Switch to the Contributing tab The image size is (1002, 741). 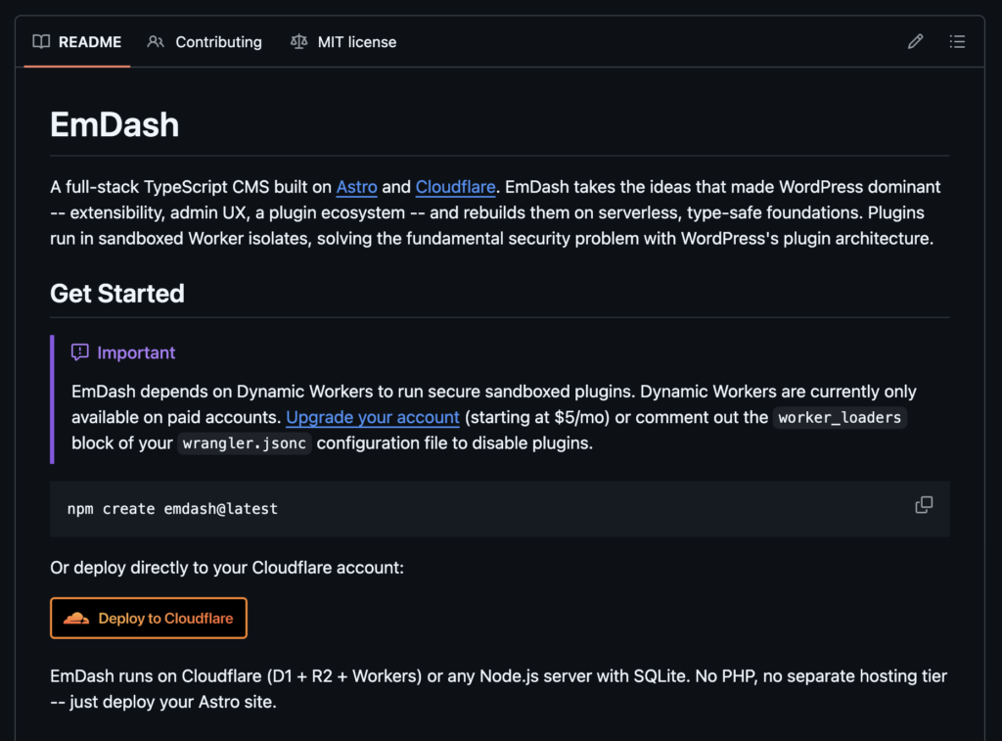click(x=217, y=41)
